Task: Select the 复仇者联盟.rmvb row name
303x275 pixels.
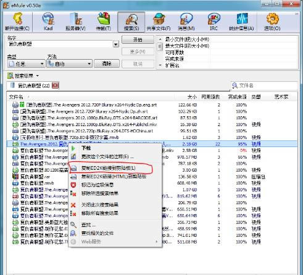Action: (37, 183)
